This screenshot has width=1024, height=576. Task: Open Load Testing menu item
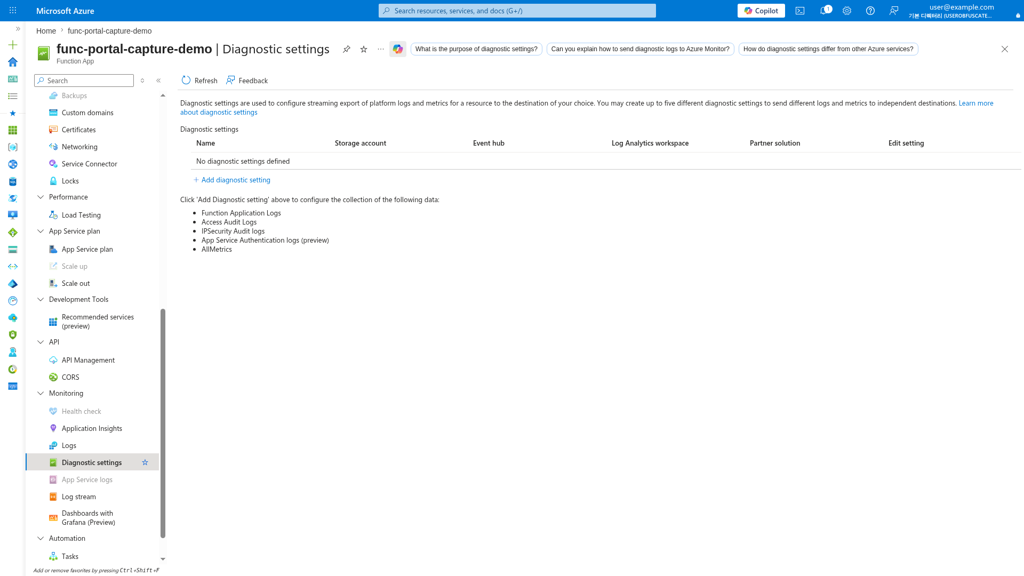pyautogui.click(x=92, y=215)
